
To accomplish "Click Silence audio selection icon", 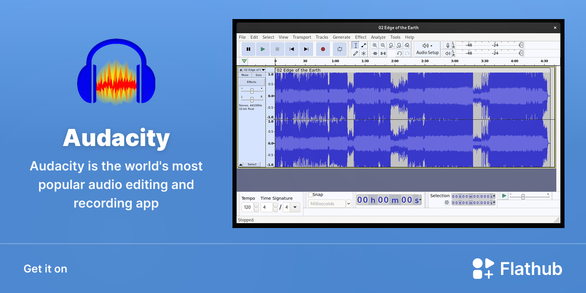I will (383, 53).
